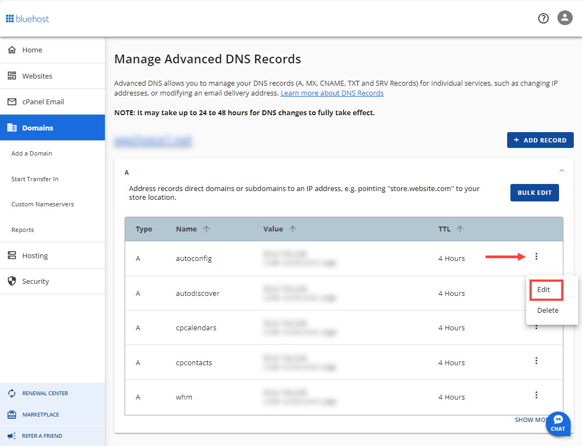
Task: Open three-dot menu for autoconfig row
Action: 536,257
